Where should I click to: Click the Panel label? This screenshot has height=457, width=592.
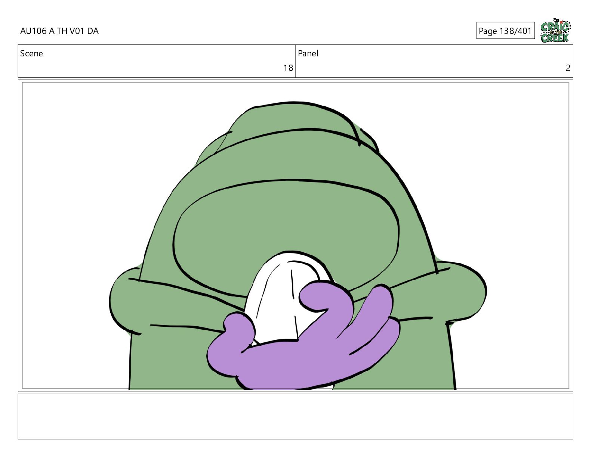click(x=308, y=53)
